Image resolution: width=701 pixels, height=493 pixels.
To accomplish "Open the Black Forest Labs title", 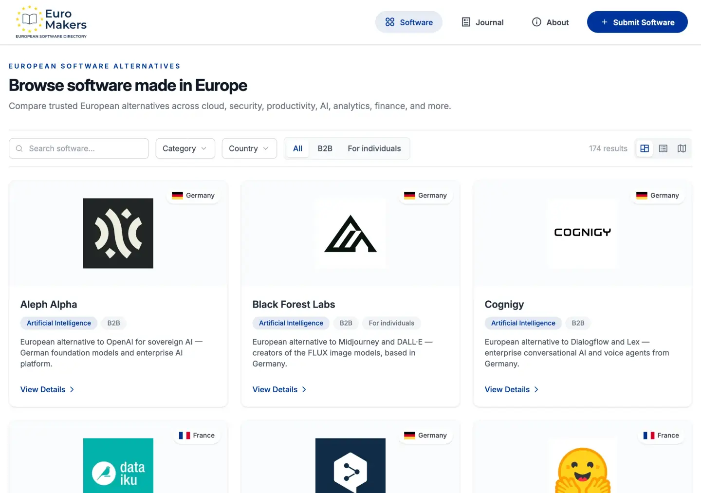I will [x=294, y=305].
